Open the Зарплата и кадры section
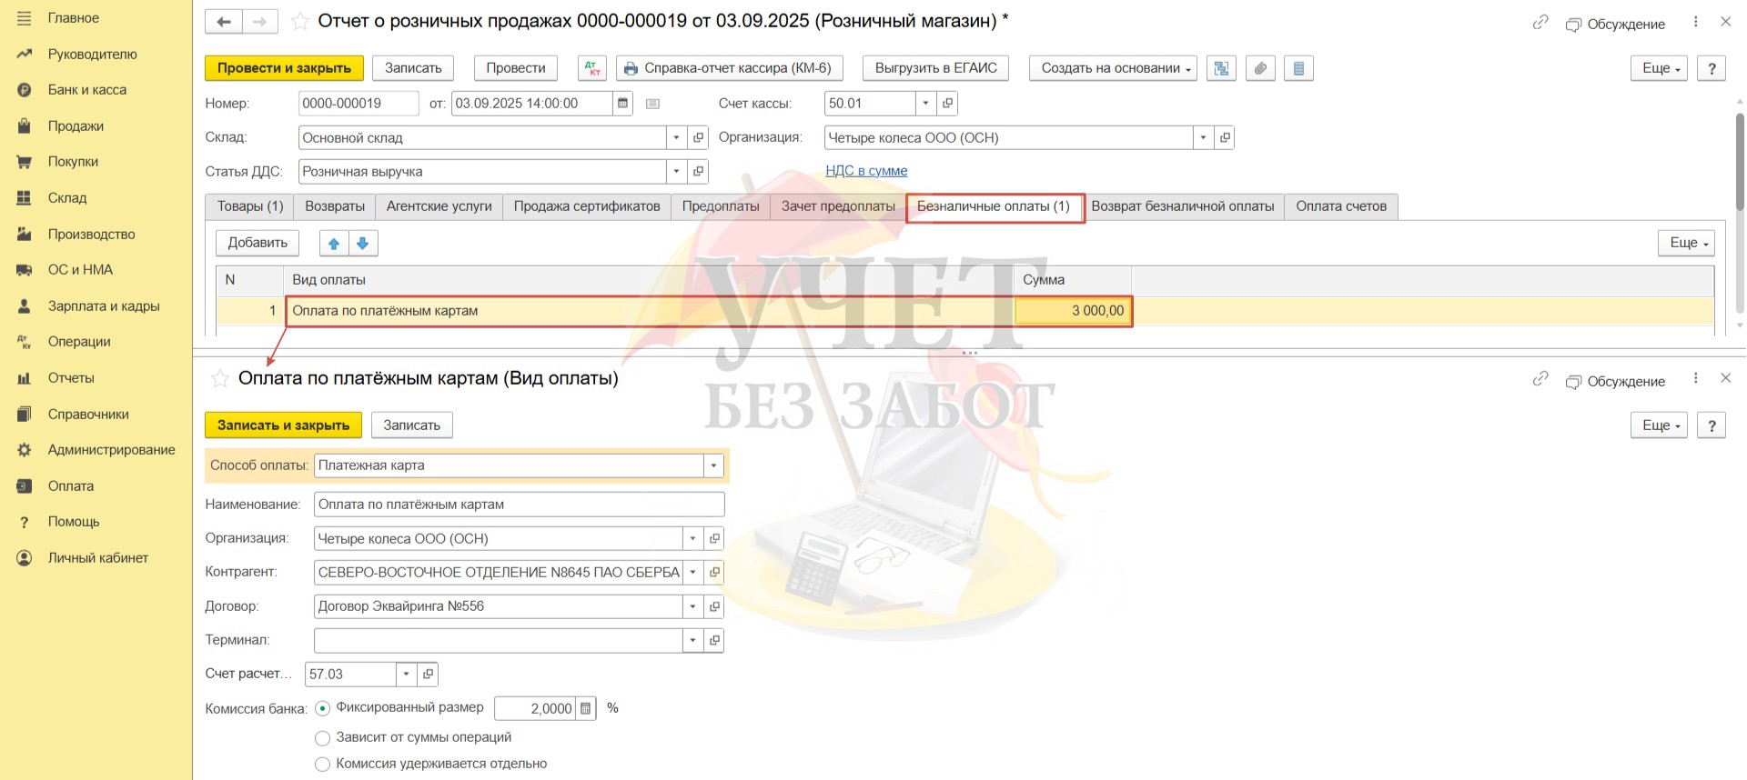The image size is (1747, 780). pyautogui.click(x=104, y=306)
